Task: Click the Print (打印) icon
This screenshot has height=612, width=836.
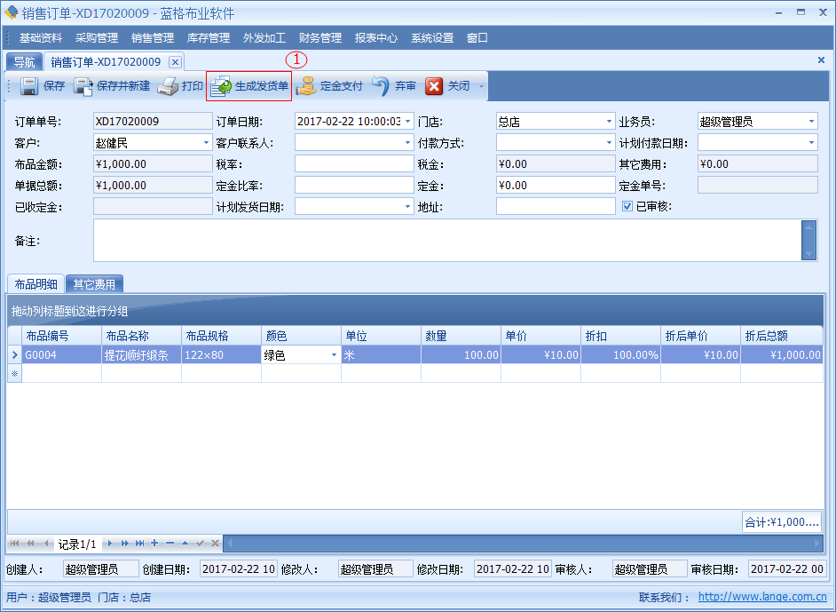Action: coord(169,86)
